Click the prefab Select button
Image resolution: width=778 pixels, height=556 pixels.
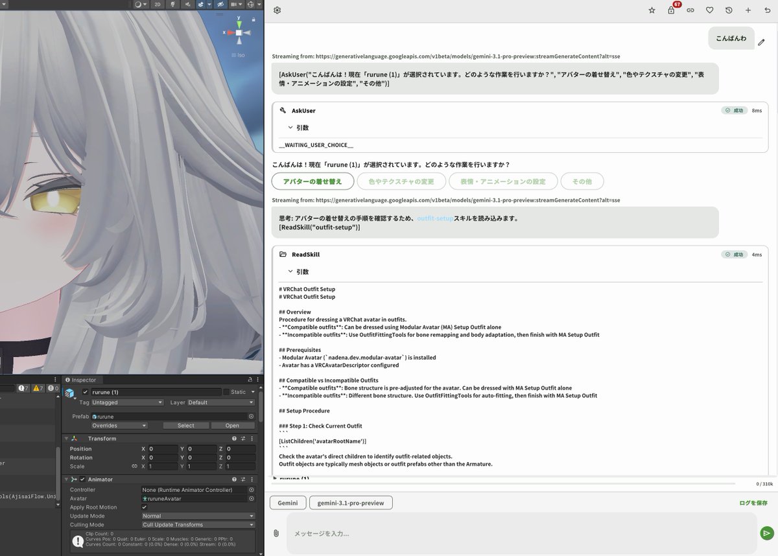[x=185, y=426]
